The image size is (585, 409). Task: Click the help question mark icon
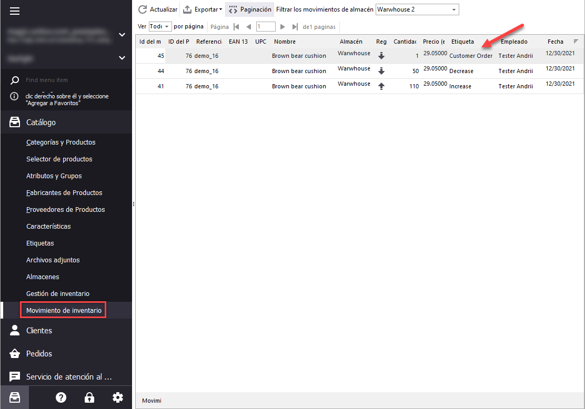(x=61, y=397)
